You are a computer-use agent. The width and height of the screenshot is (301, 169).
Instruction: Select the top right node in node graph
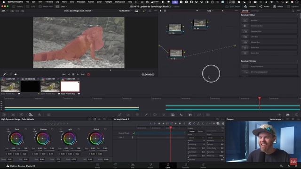click(199, 24)
